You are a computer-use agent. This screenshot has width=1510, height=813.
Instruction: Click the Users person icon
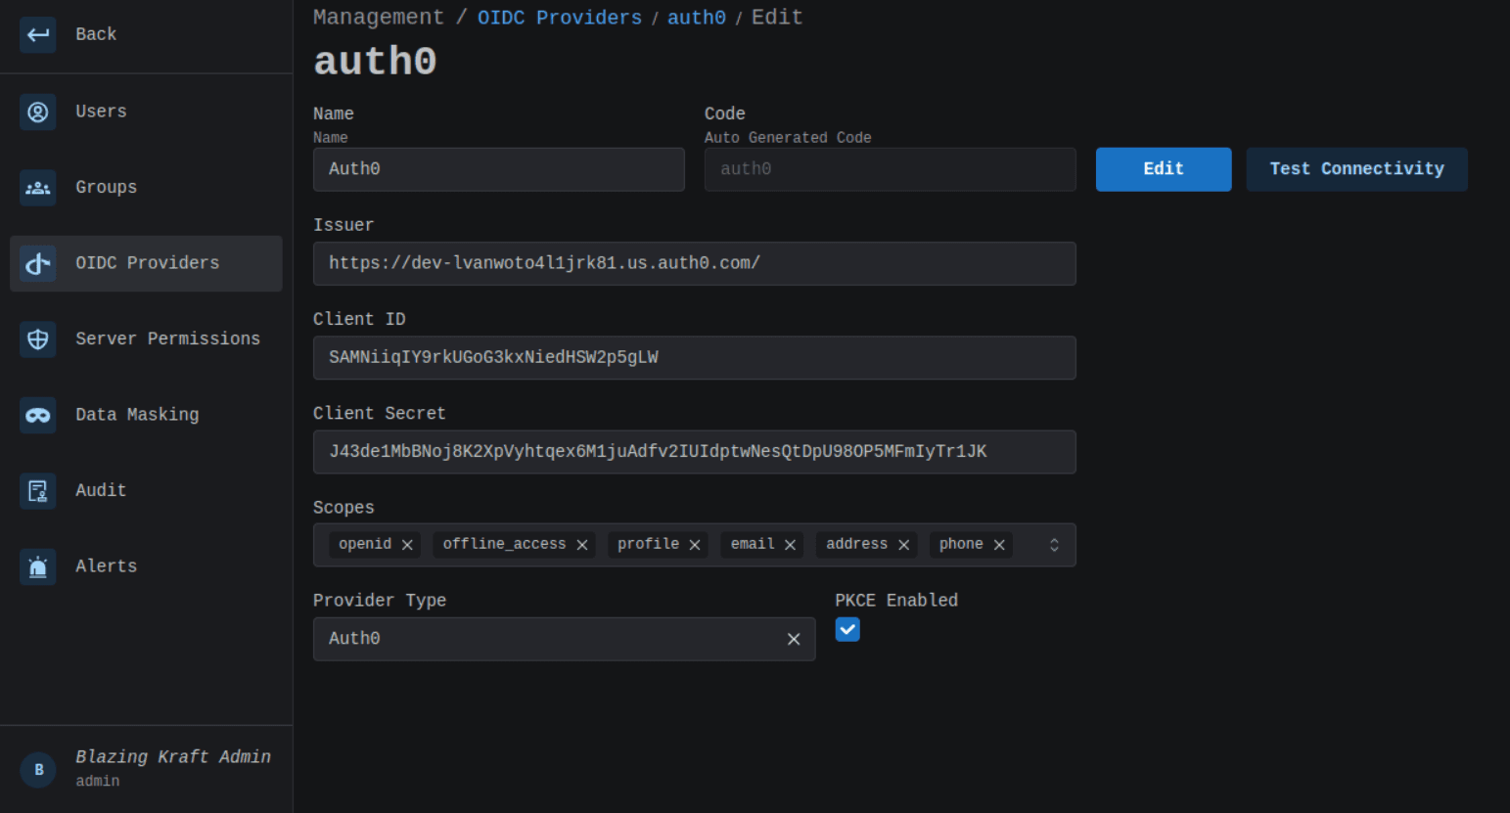[x=38, y=112]
